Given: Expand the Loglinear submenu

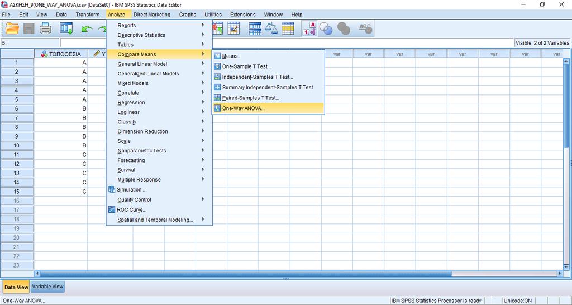Looking at the screenshot, I should pyautogui.click(x=159, y=112).
